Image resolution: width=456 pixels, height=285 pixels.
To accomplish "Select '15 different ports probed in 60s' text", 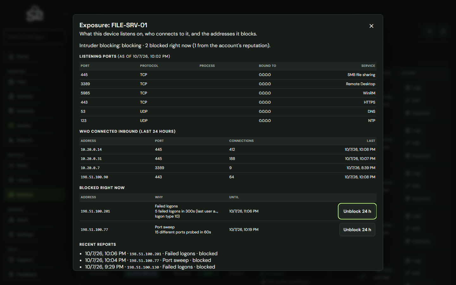I will tap(183, 232).
